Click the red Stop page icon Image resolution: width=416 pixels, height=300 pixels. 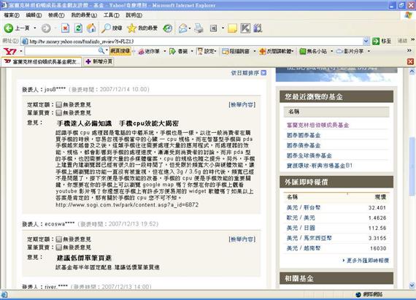(65, 28)
